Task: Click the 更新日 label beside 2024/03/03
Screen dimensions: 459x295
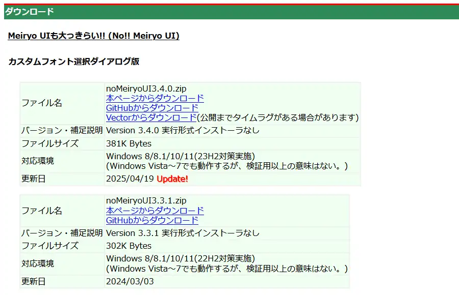Action: pos(33,281)
